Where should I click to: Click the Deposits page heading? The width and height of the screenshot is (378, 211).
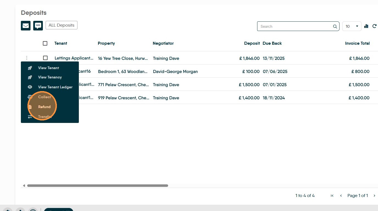[34, 13]
